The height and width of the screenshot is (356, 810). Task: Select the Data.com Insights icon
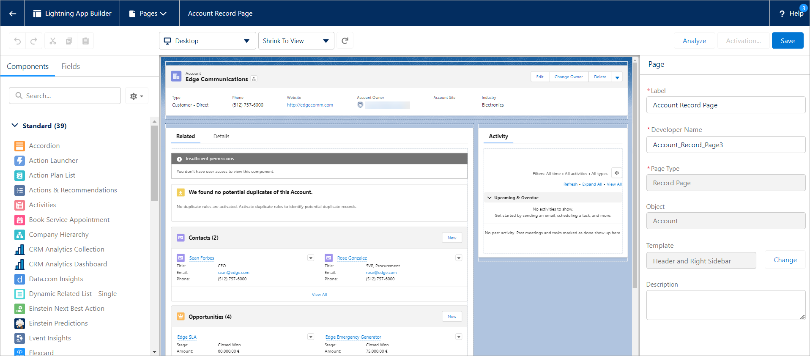(x=19, y=279)
